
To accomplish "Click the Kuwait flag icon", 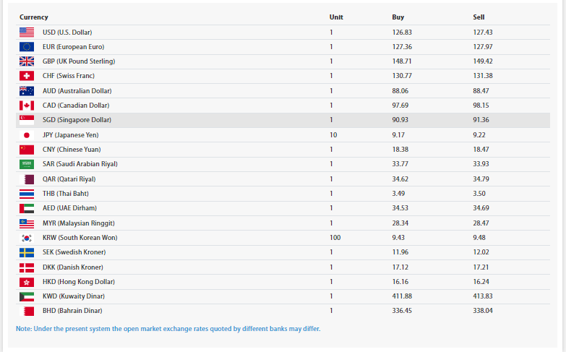I will (x=27, y=296).
